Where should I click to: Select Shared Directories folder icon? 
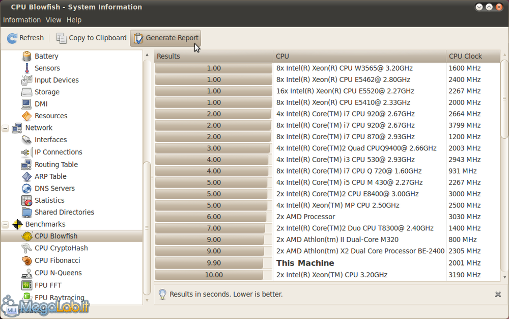point(26,212)
